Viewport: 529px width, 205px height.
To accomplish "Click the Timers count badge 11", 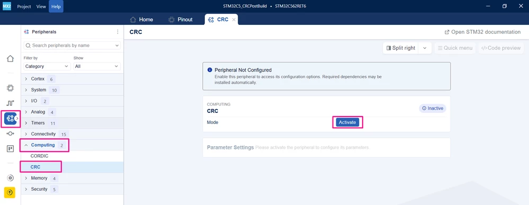I will point(52,123).
